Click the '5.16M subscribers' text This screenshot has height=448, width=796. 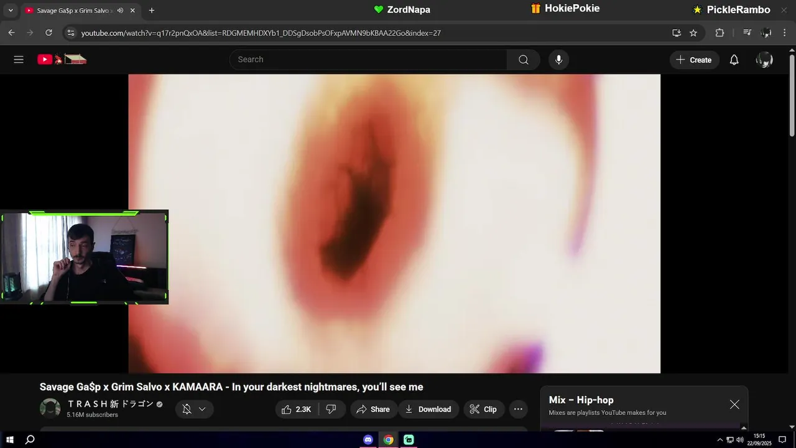92,415
